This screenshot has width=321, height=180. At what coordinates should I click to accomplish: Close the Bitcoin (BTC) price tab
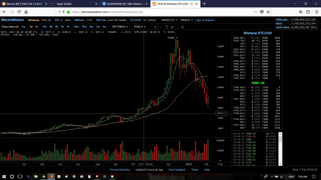pos(46,4)
